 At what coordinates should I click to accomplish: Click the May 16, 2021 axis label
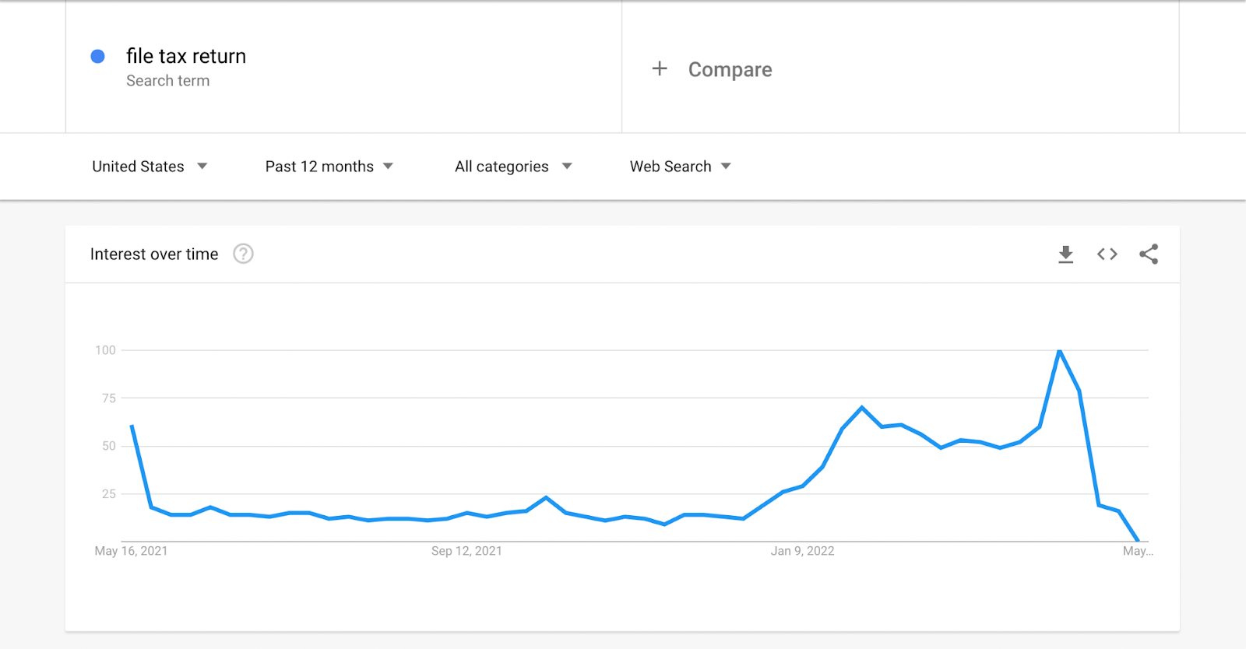130,550
